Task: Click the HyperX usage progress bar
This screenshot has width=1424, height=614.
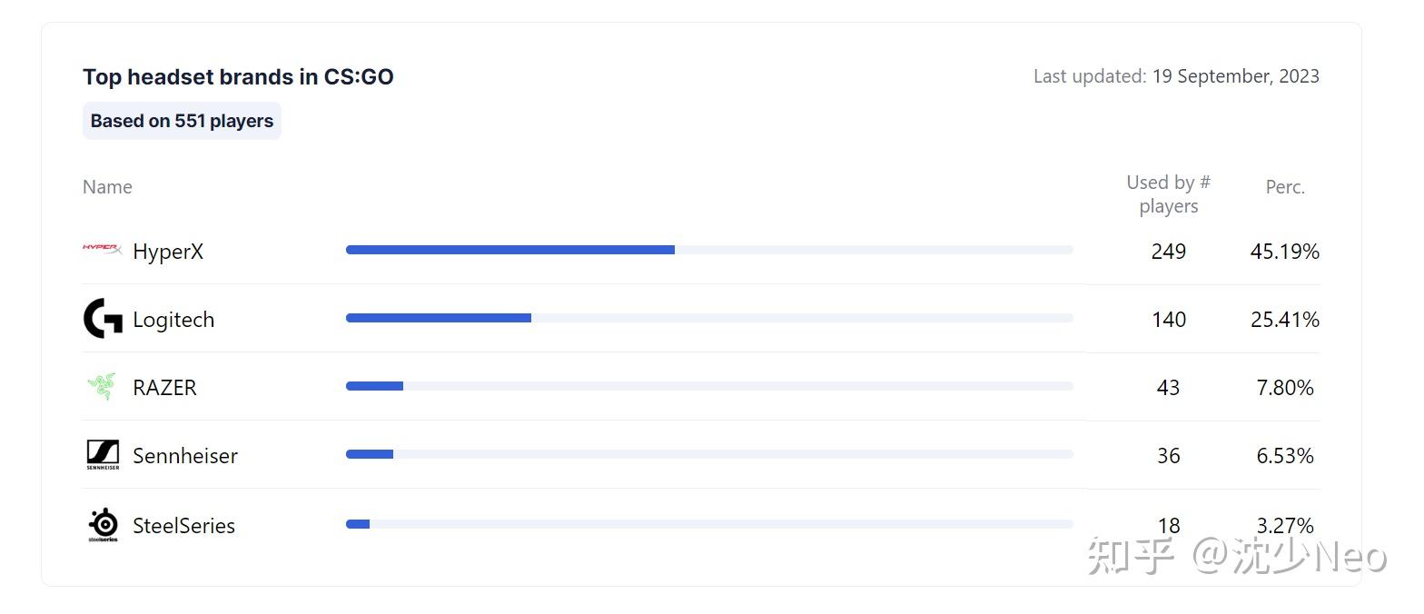Action: 709,250
